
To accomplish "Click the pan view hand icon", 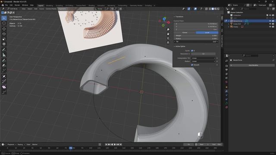I will [x=168, y=34].
